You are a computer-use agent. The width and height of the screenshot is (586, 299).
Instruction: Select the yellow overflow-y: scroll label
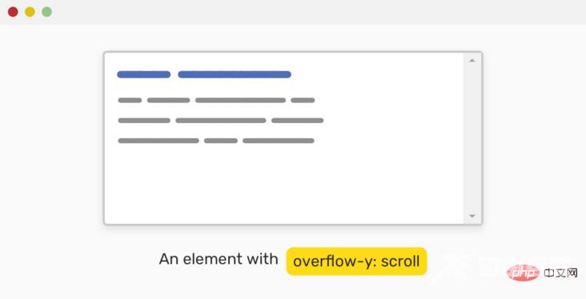pyautogui.click(x=356, y=261)
